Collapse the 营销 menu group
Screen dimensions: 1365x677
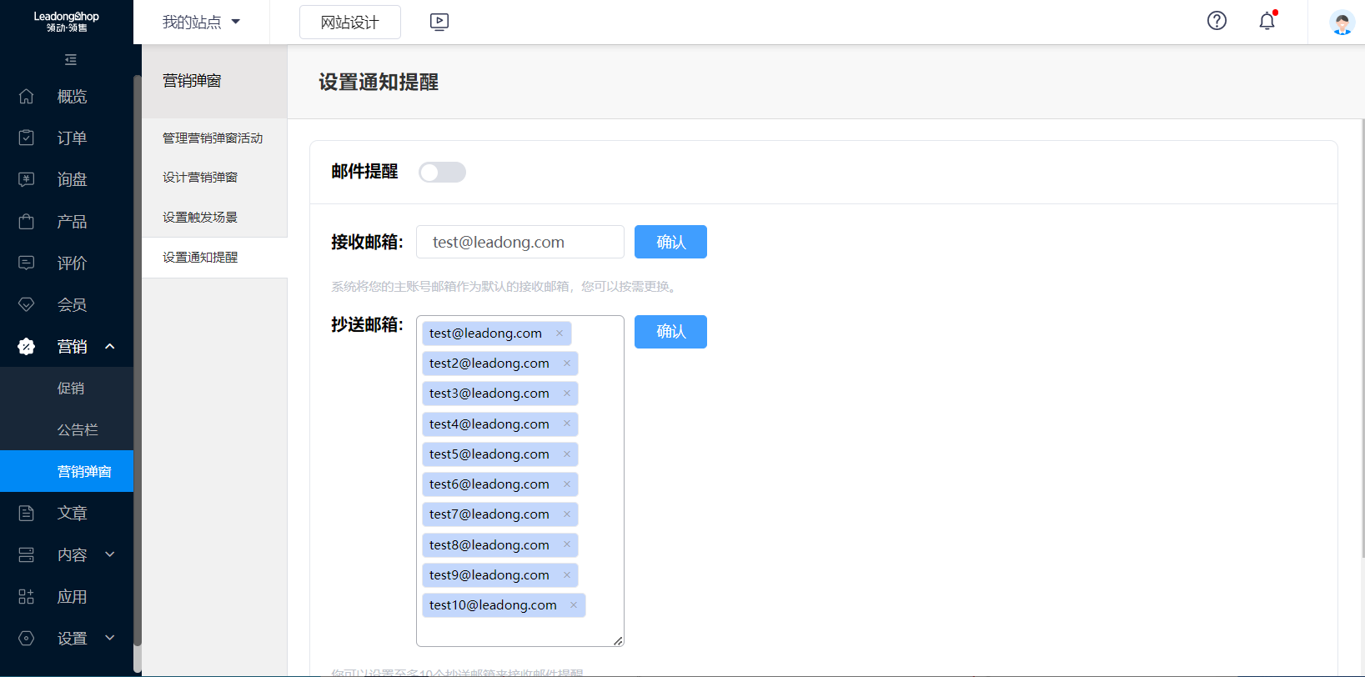109,347
